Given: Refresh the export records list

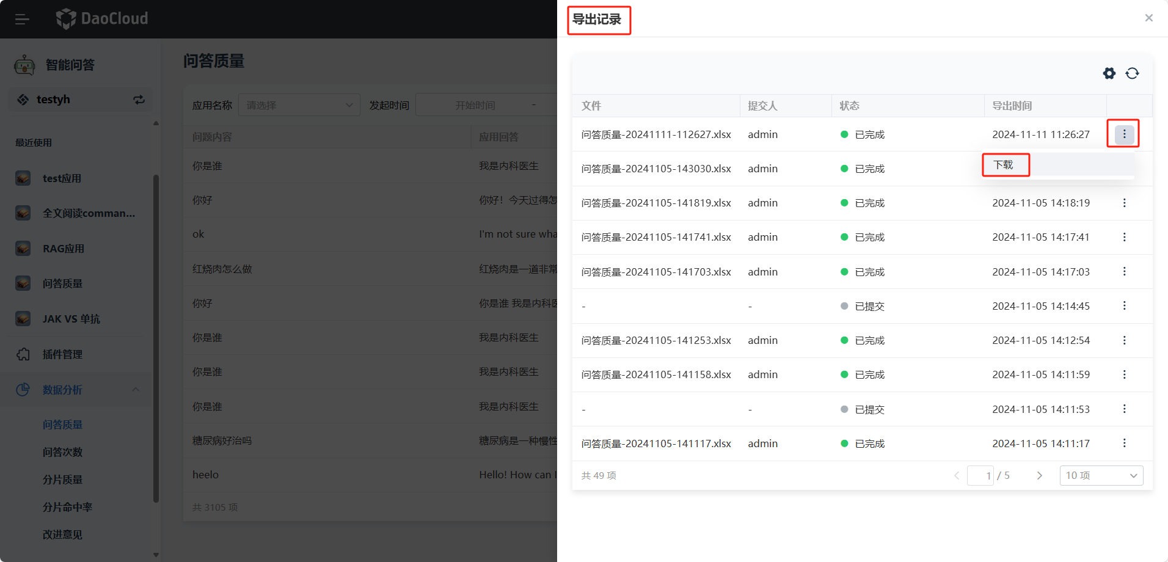Looking at the screenshot, I should point(1132,73).
